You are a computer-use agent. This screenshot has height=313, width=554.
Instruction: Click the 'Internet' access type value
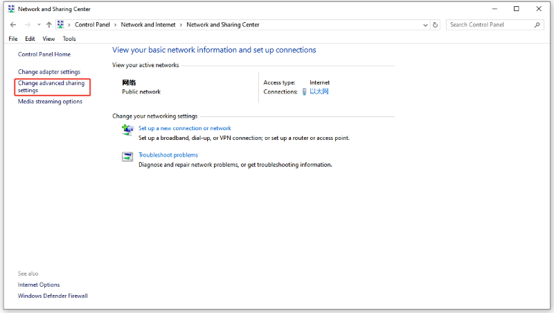click(320, 82)
